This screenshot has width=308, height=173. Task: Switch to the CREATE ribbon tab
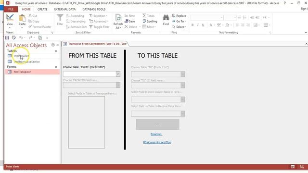[x=42, y=9]
